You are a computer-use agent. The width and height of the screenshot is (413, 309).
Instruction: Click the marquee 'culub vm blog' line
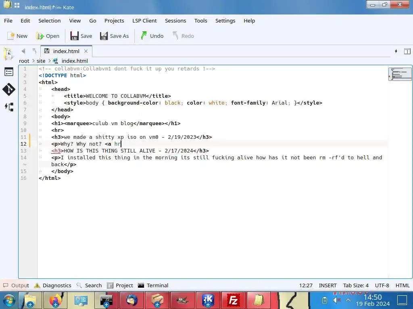(116, 124)
